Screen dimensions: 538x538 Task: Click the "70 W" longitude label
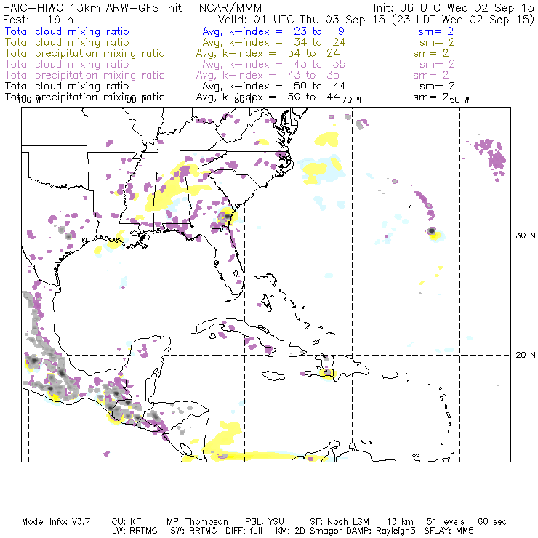352,100
